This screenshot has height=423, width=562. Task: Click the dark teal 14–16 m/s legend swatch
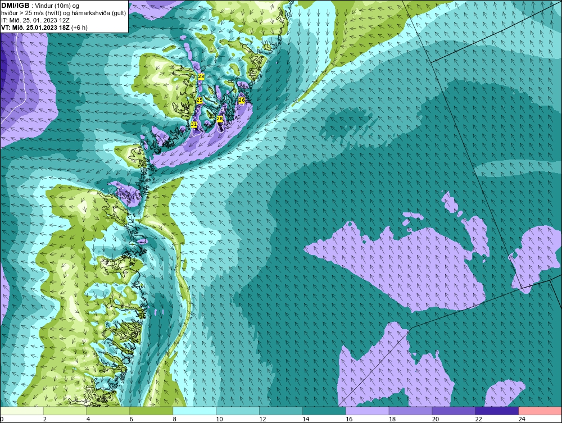324,411
